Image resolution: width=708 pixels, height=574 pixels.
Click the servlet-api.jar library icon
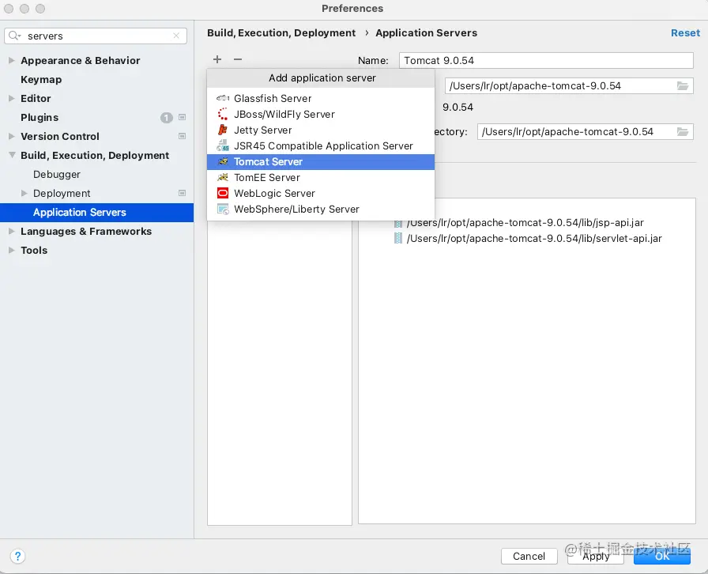397,238
